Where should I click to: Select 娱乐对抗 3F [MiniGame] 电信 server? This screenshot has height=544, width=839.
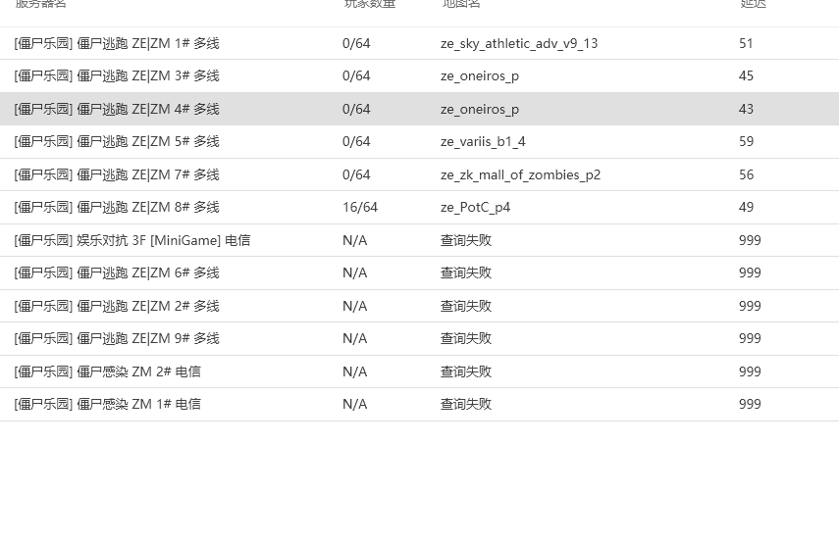tap(132, 240)
